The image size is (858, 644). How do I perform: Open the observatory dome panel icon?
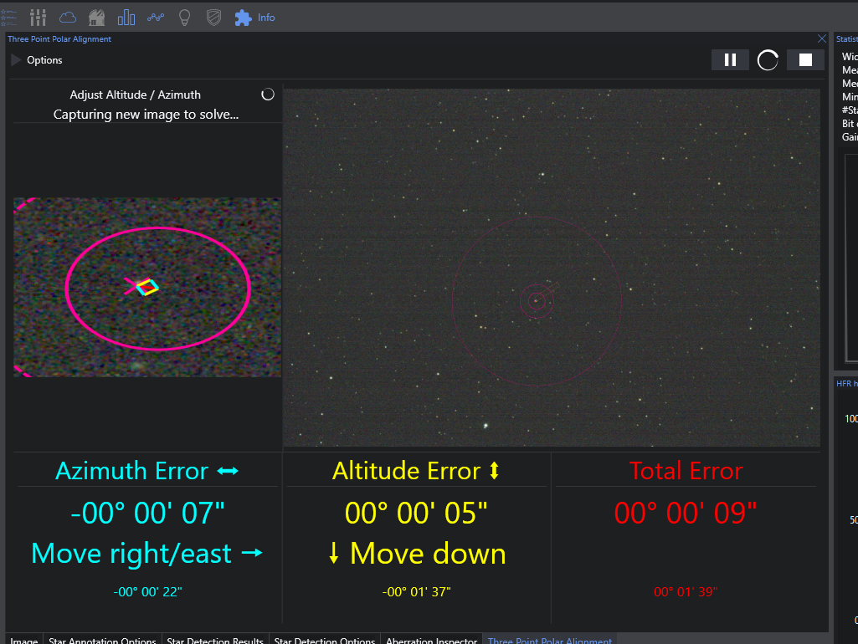(x=97, y=18)
